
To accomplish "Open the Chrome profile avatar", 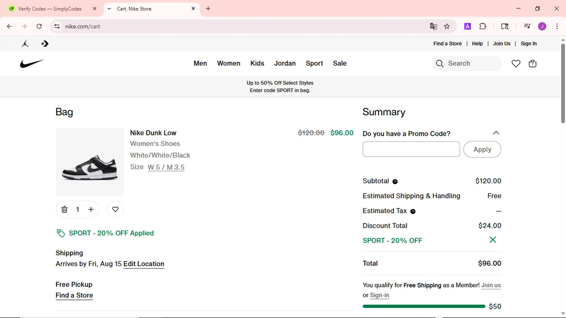I will click(x=542, y=26).
